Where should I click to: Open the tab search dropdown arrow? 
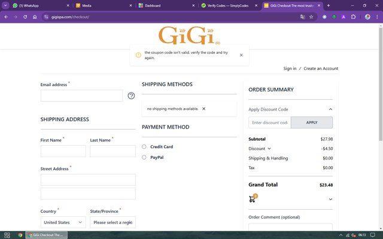click(x=5, y=5)
